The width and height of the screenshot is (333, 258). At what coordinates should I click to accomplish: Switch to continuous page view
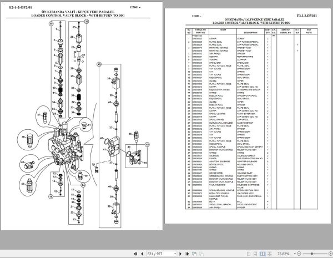(x=255, y=254)
